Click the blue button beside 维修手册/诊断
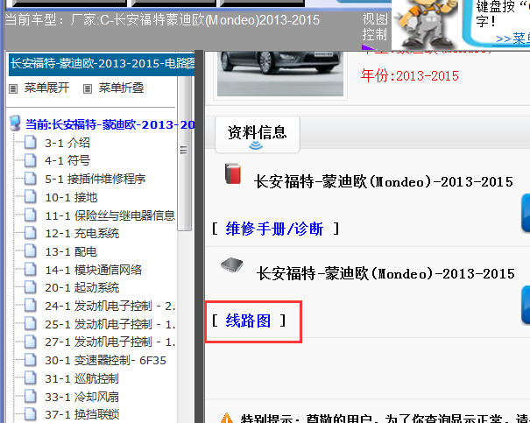 (526, 213)
